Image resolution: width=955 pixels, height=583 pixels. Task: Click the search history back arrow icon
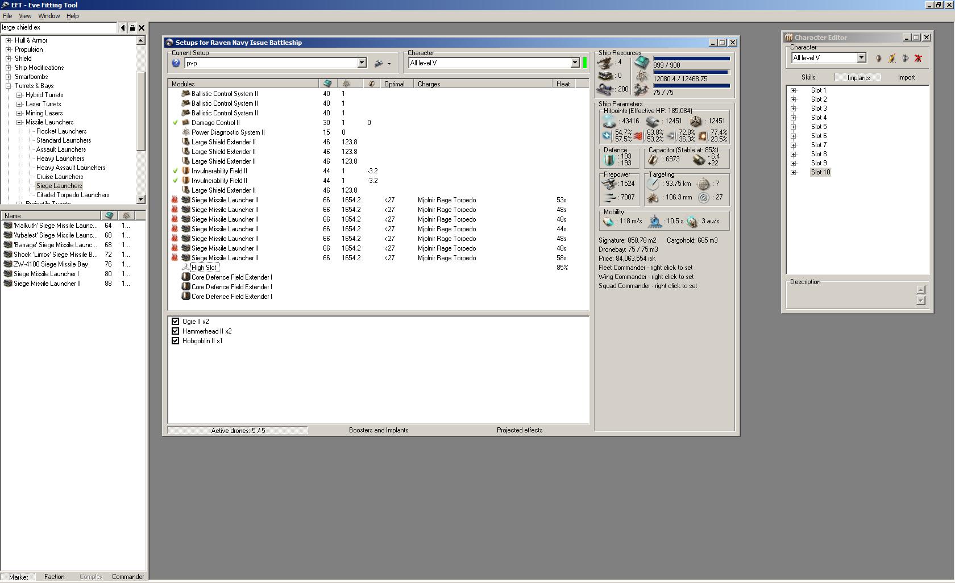coord(123,27)
